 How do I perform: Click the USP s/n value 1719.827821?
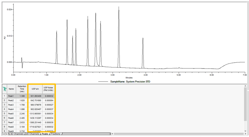point(35,127)
